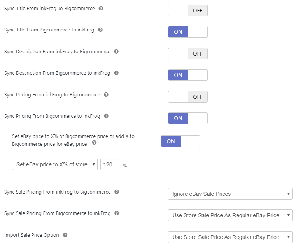Turn off Sync Pricing From Bigcommerce to inkFrog
Image resolution: width=298 pixels, height=246 pixels.
(x=188, y=118)
